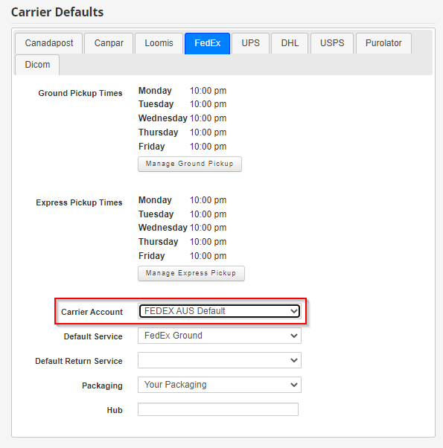Select the Ground Pickup Times label
443x448 pixels.
[80, 93]
